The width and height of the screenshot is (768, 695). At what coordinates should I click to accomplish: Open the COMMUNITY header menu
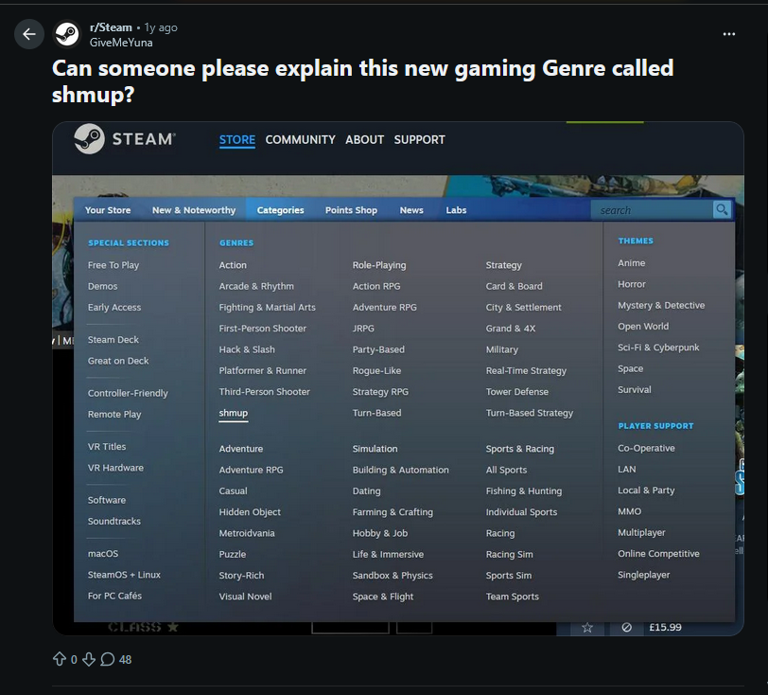(300, 140)
